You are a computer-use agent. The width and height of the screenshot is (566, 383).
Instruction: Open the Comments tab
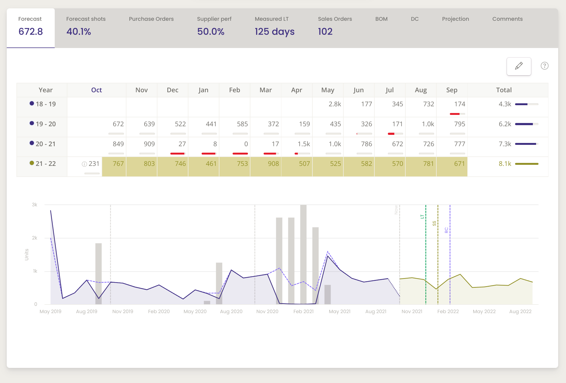pyautogui.click(x=507, y=19)
